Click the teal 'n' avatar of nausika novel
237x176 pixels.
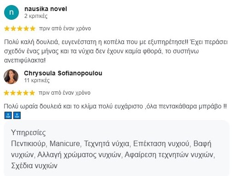pos(12,12)
